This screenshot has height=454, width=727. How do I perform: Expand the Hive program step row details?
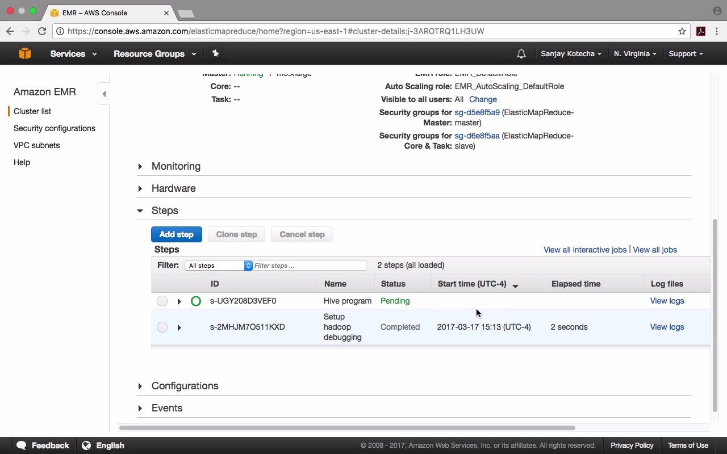pos(179,301)
